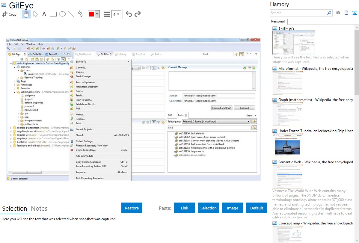Open the red color swatch
The width and height of the screenshot is (359, 243).
91,14
